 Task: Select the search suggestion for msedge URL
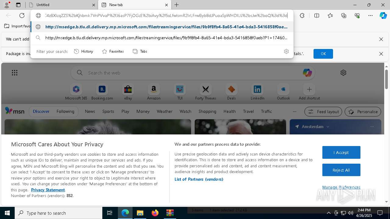162,38
